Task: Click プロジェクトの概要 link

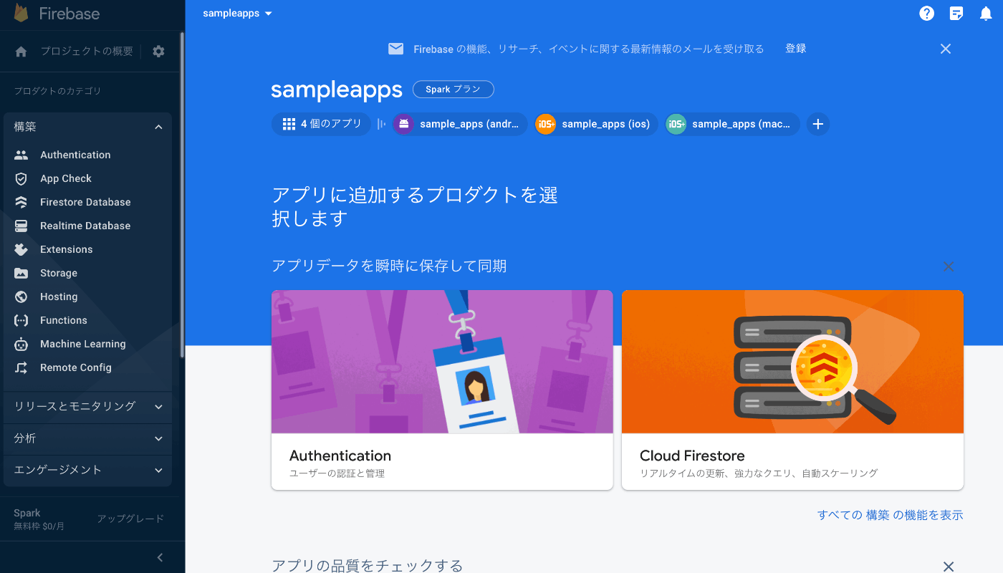Action: (x=87, y=52)
